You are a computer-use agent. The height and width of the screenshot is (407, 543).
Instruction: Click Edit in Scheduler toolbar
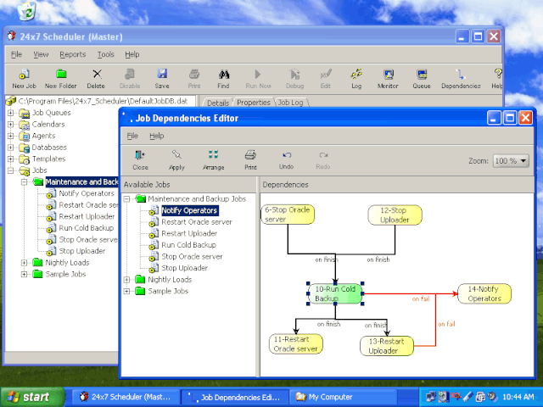coord(326,79)
